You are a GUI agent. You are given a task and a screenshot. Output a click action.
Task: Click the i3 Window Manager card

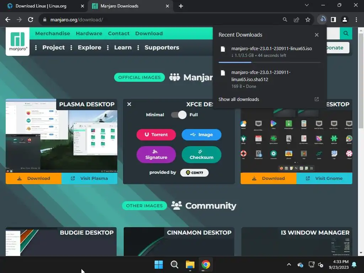[297, 242]
